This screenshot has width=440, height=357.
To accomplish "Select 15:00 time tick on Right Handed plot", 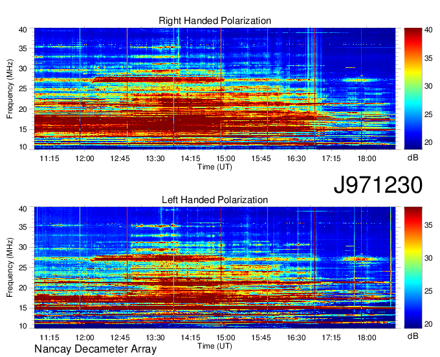I will point(226,158).
